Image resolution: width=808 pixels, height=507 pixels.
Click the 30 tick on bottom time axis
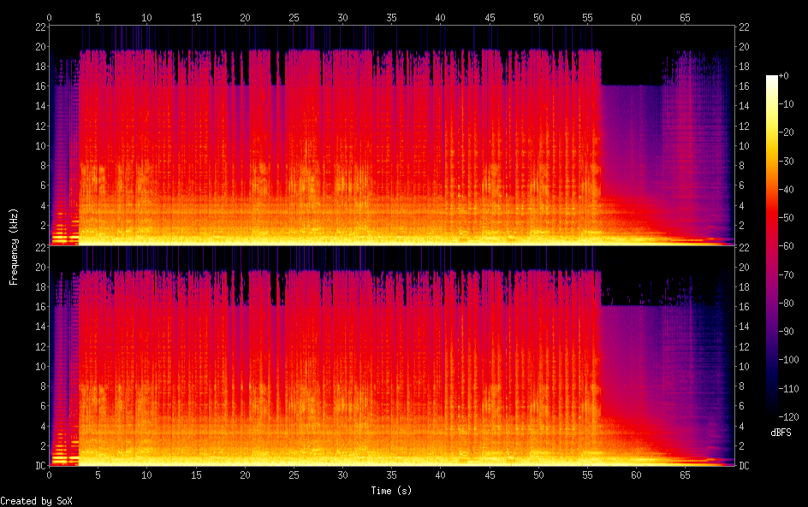click(343, 475)
